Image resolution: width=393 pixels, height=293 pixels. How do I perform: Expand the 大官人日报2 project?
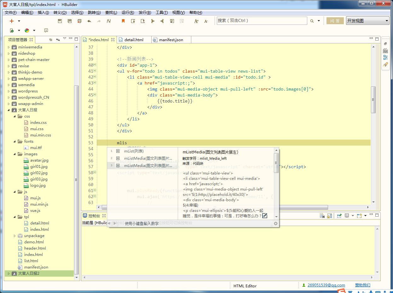coord(9,274)
